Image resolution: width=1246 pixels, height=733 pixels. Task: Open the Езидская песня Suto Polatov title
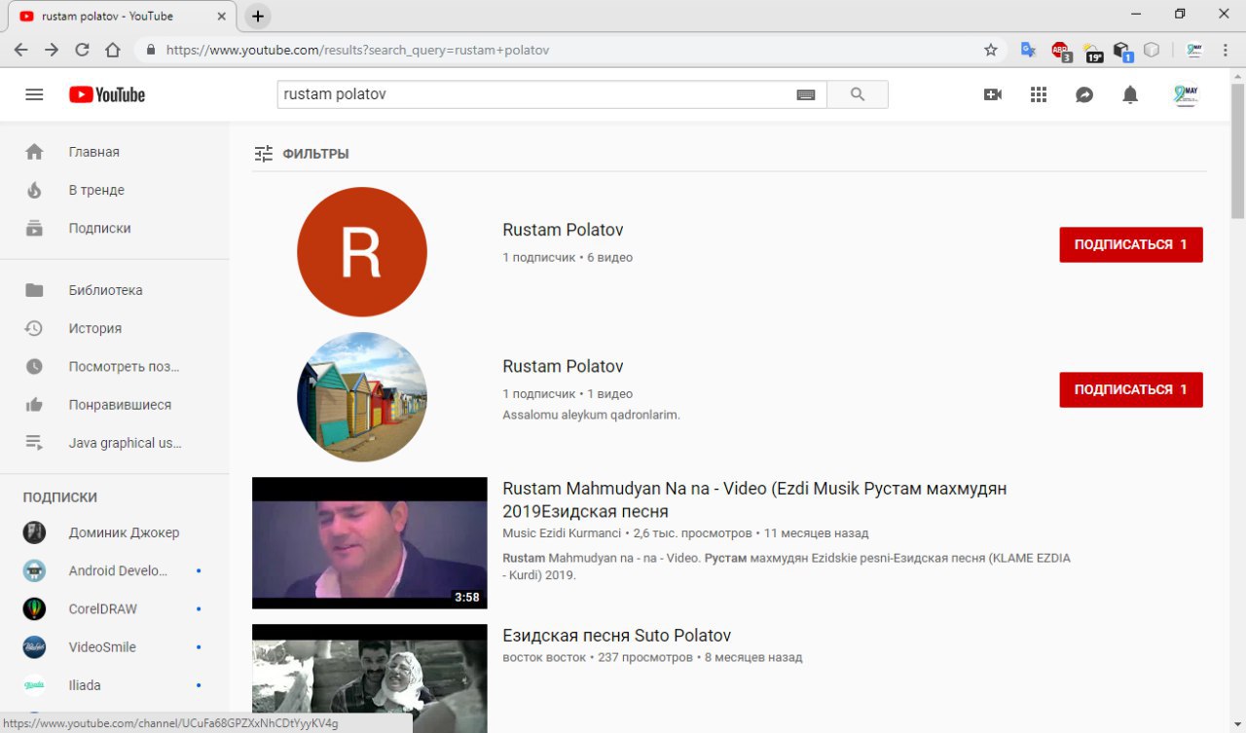pyautogui.click(x=616, y=636)
